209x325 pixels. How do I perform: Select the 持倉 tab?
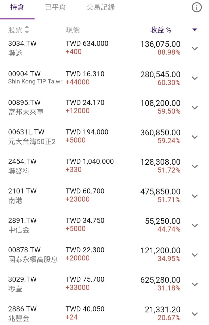pos(17,7)
